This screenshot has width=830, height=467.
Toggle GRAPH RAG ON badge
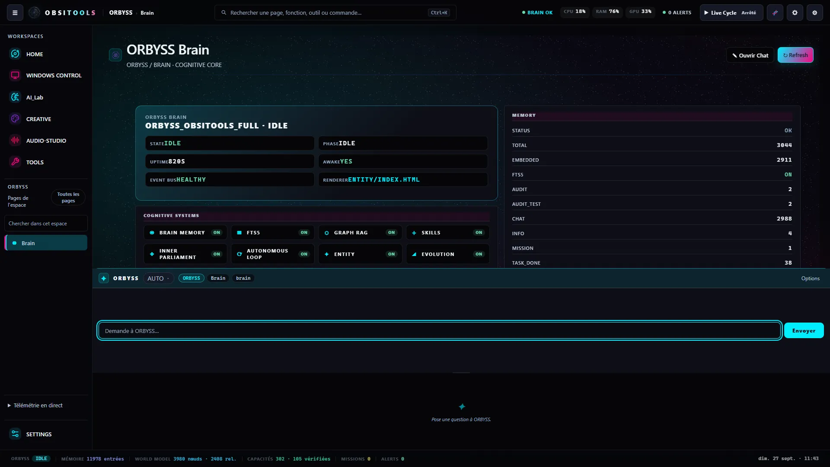click(391, 233)
